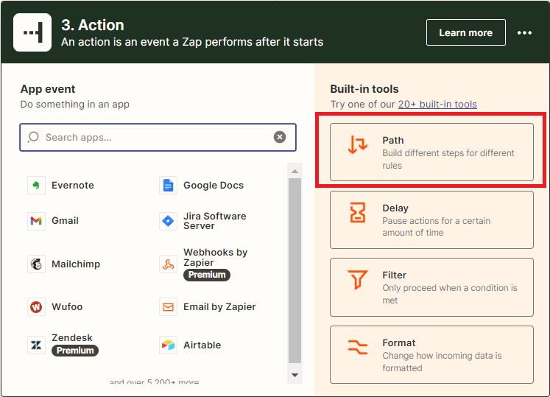550x397 pixels.
Task: Choose the Evernote label
Action: point(73,186)
